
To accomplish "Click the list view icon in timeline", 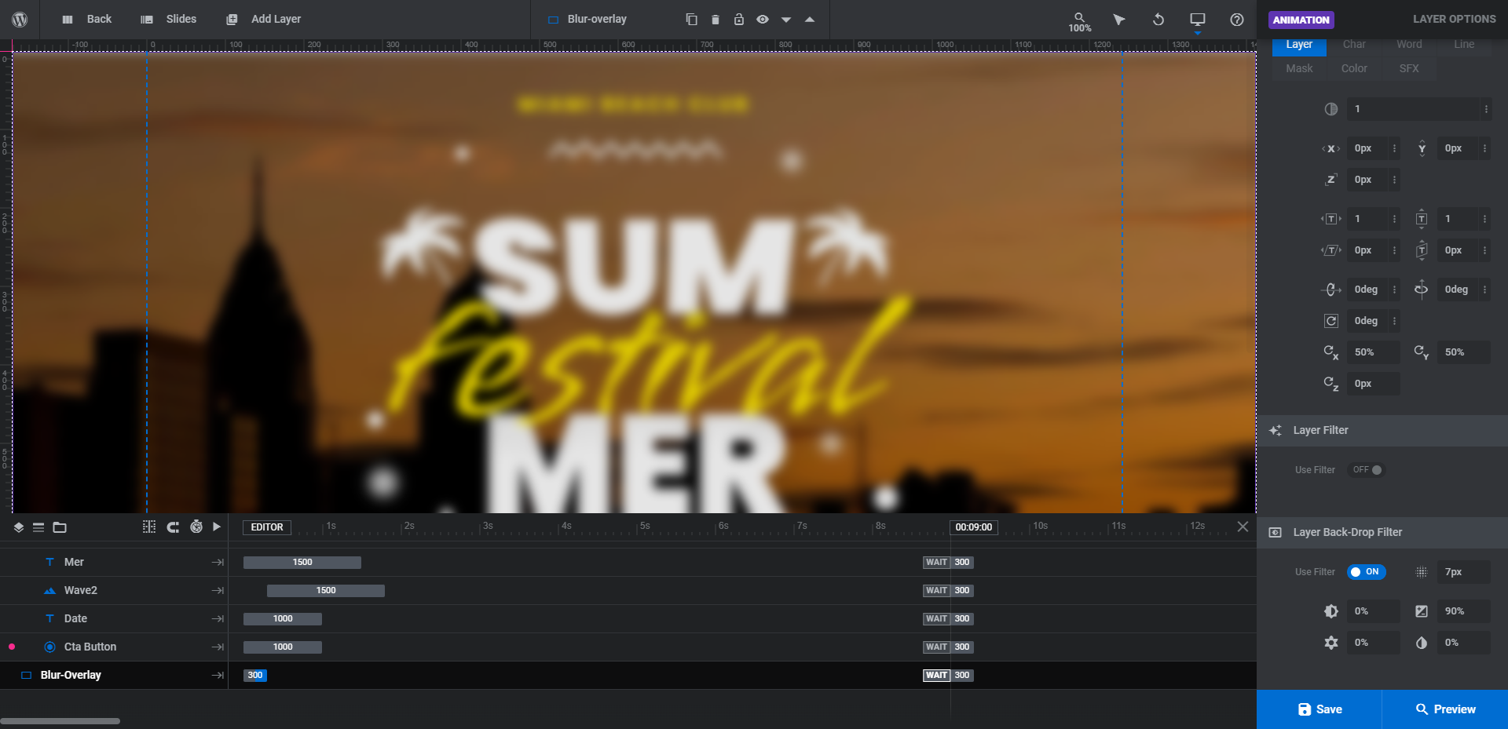I will click(38, 527).
